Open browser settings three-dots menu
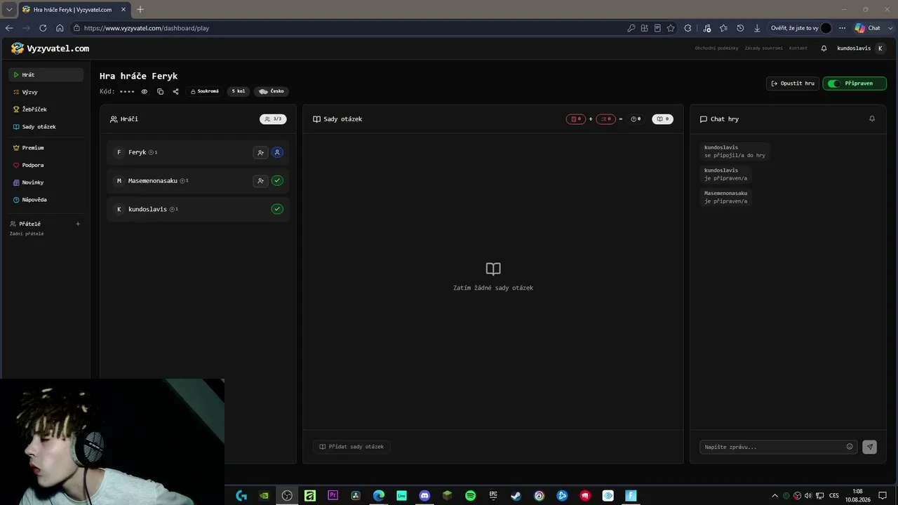The height and width of the screenshot is (505, 898). pos(842,28)
